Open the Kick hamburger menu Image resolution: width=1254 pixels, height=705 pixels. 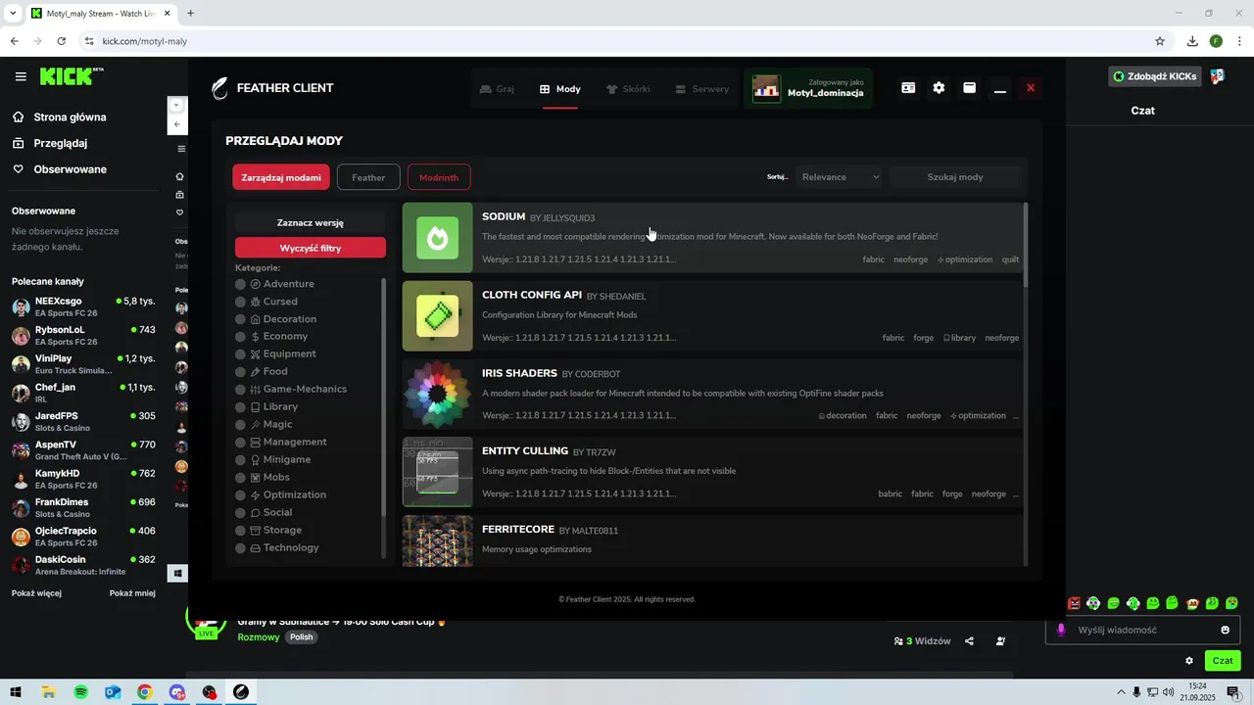(x=21, y=76)
